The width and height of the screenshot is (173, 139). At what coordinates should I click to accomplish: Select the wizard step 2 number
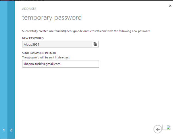click(11, 130)
